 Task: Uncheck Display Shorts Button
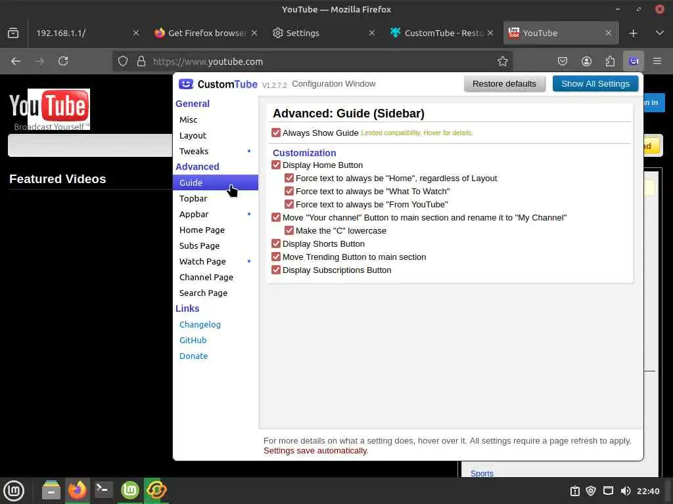pos(276,244)
